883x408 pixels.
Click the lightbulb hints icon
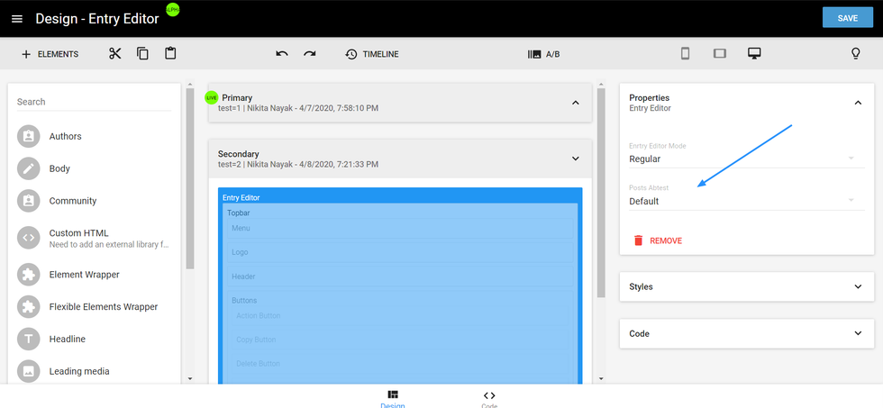click(856, 54)
